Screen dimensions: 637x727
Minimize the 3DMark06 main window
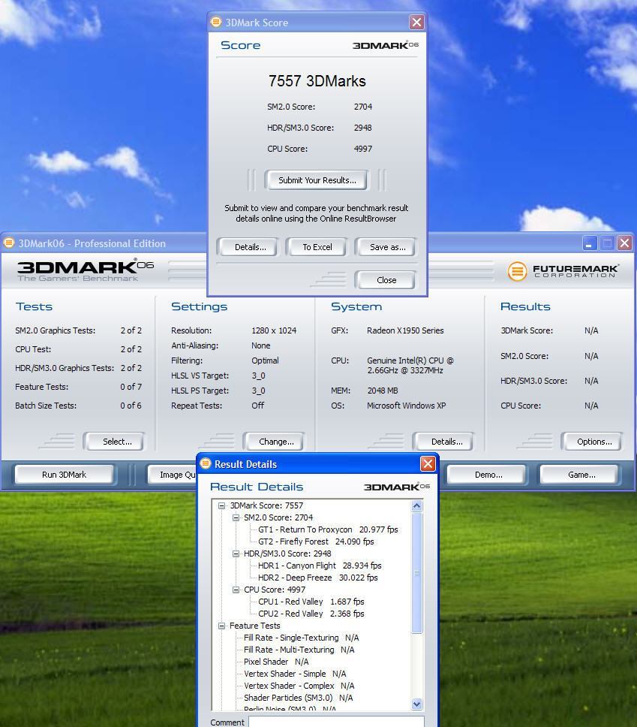[589, 243]
